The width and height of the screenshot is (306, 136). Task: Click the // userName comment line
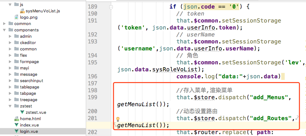pos(195,35)
